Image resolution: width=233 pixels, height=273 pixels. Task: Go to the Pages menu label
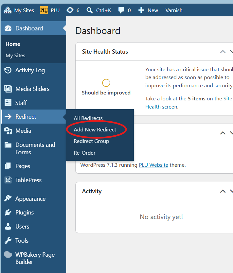pos(23,166)
